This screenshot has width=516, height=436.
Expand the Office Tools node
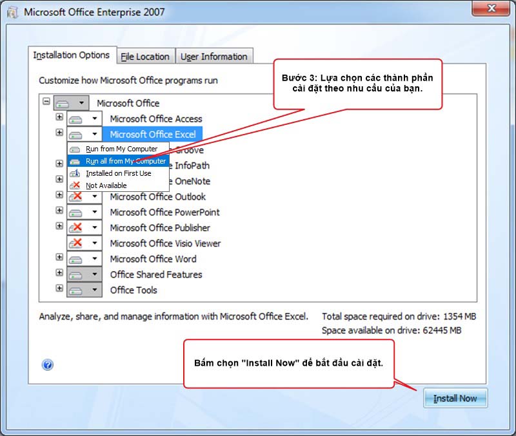pos(59,288)
